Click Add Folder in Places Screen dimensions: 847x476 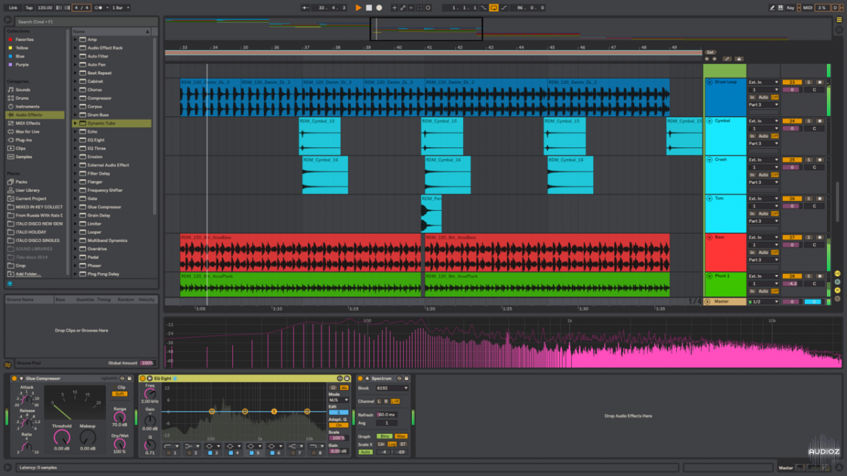coord(28,274)
